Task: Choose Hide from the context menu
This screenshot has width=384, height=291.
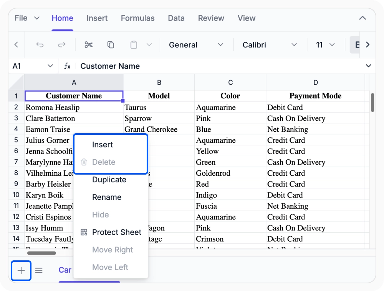Action: coord(111,214)
